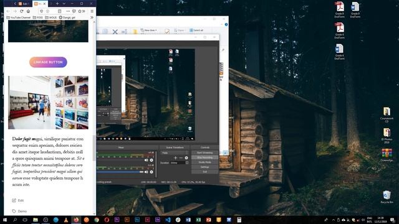This screenshot has height=224, width=399.
Task: Mute the upper OBS mixer channel
Action: point(146,160)
